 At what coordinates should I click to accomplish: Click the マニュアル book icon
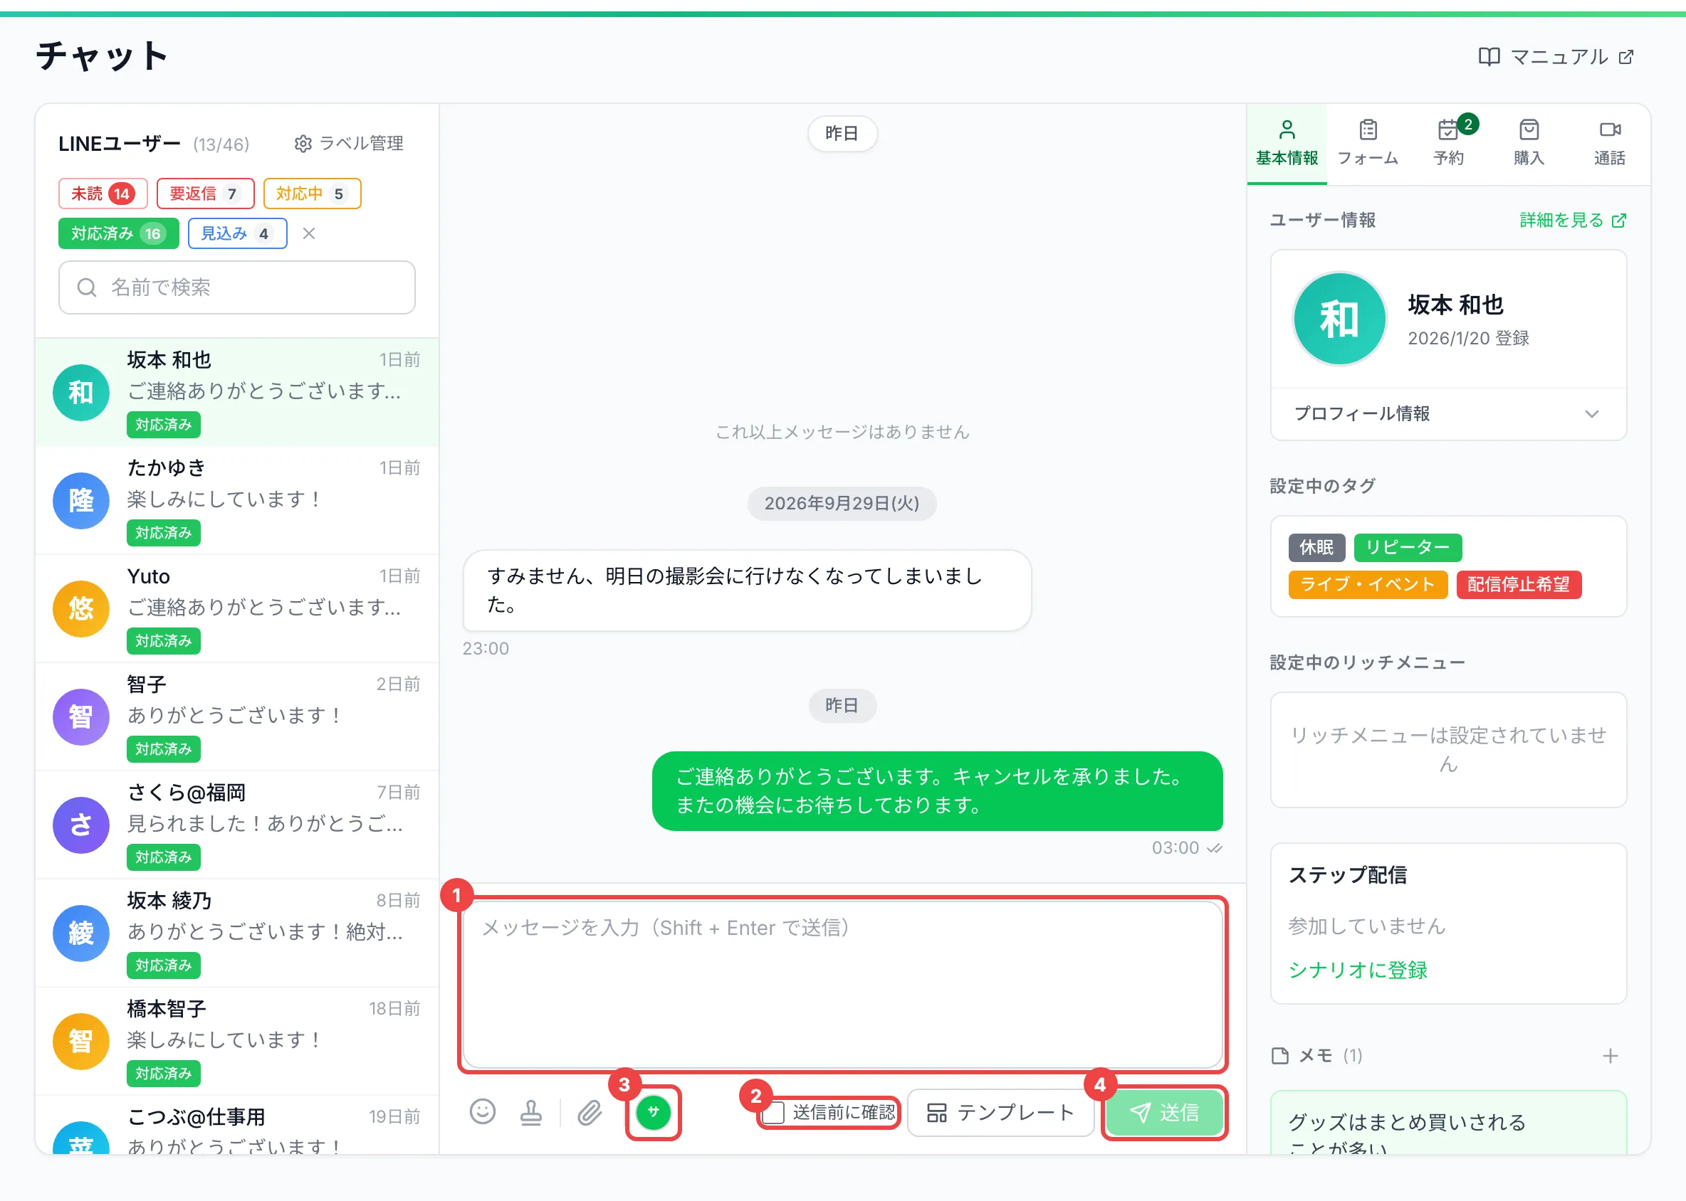click(x=1488, y=57)
